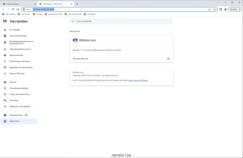Open a new tab with plus button
The height and width of the screenshot is (158, 243).
click(x=77, y=4)
